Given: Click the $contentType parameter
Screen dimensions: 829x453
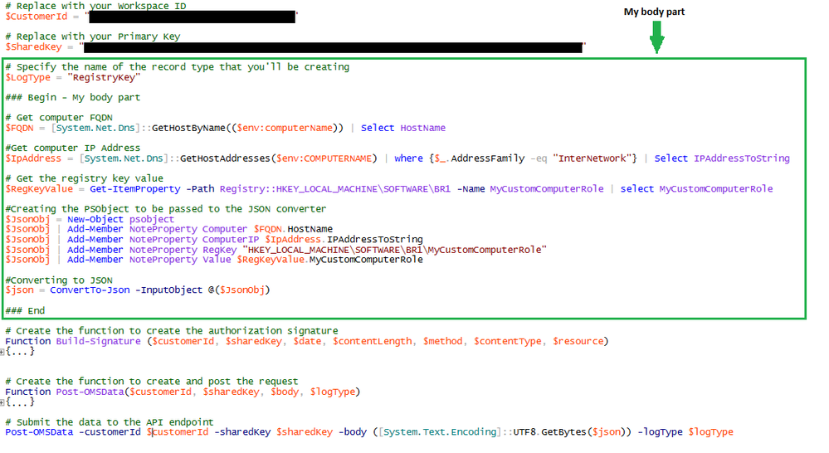Looking at the screenshot, I should pyautogui.click(x=508, y=342).
